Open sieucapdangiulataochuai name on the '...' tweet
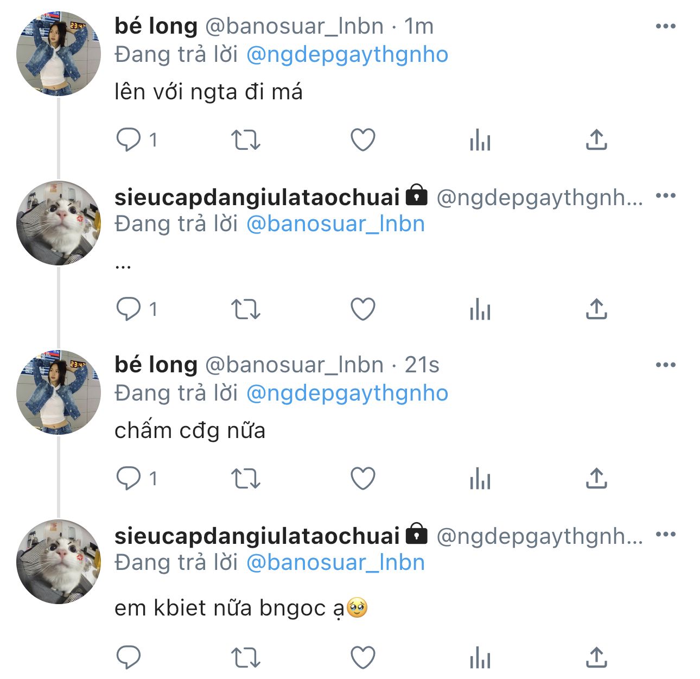This screenshot has height=679, width=700. pyautogui.click(x=257, y=197)
